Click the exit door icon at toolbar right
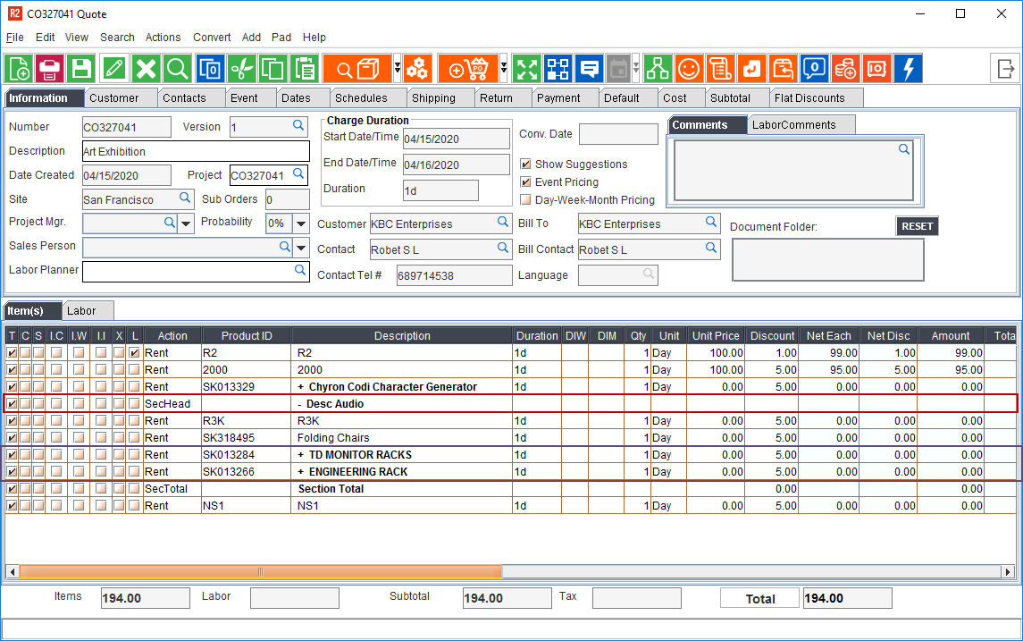 (x=1004, y=69)
